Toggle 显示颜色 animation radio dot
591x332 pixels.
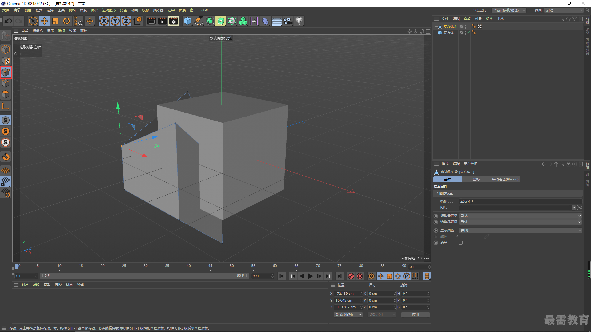point(436,230)
